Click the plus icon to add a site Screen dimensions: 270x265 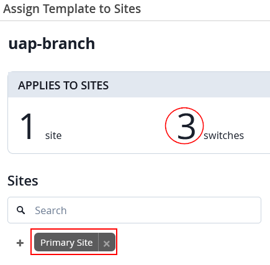pos(20,243)
